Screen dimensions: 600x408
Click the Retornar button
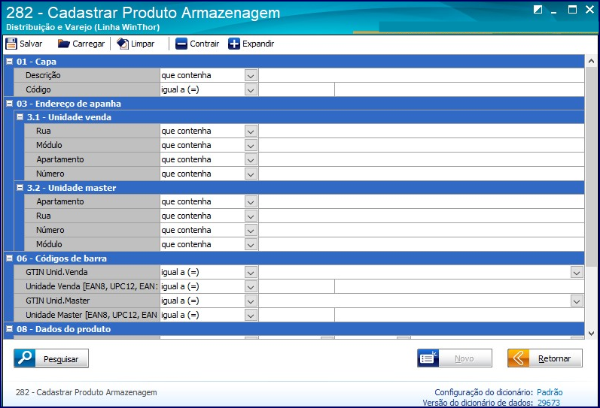545,358
